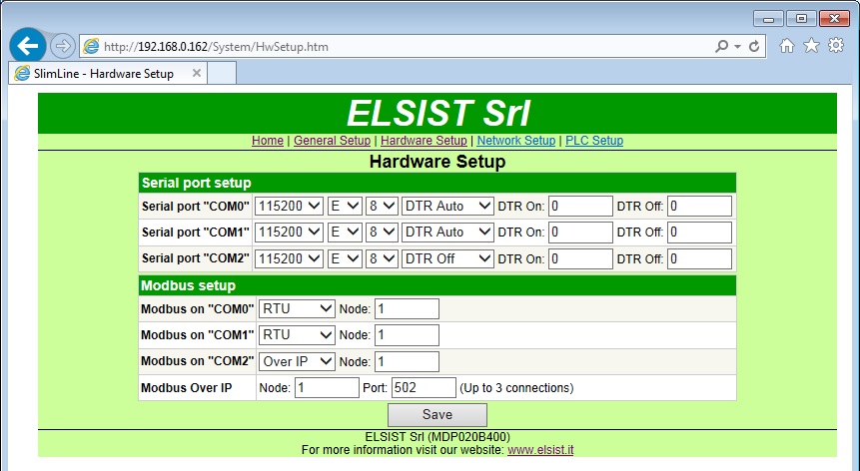Click the Save button
Screen dimensions: 860x471
click(x=437, y=414)
